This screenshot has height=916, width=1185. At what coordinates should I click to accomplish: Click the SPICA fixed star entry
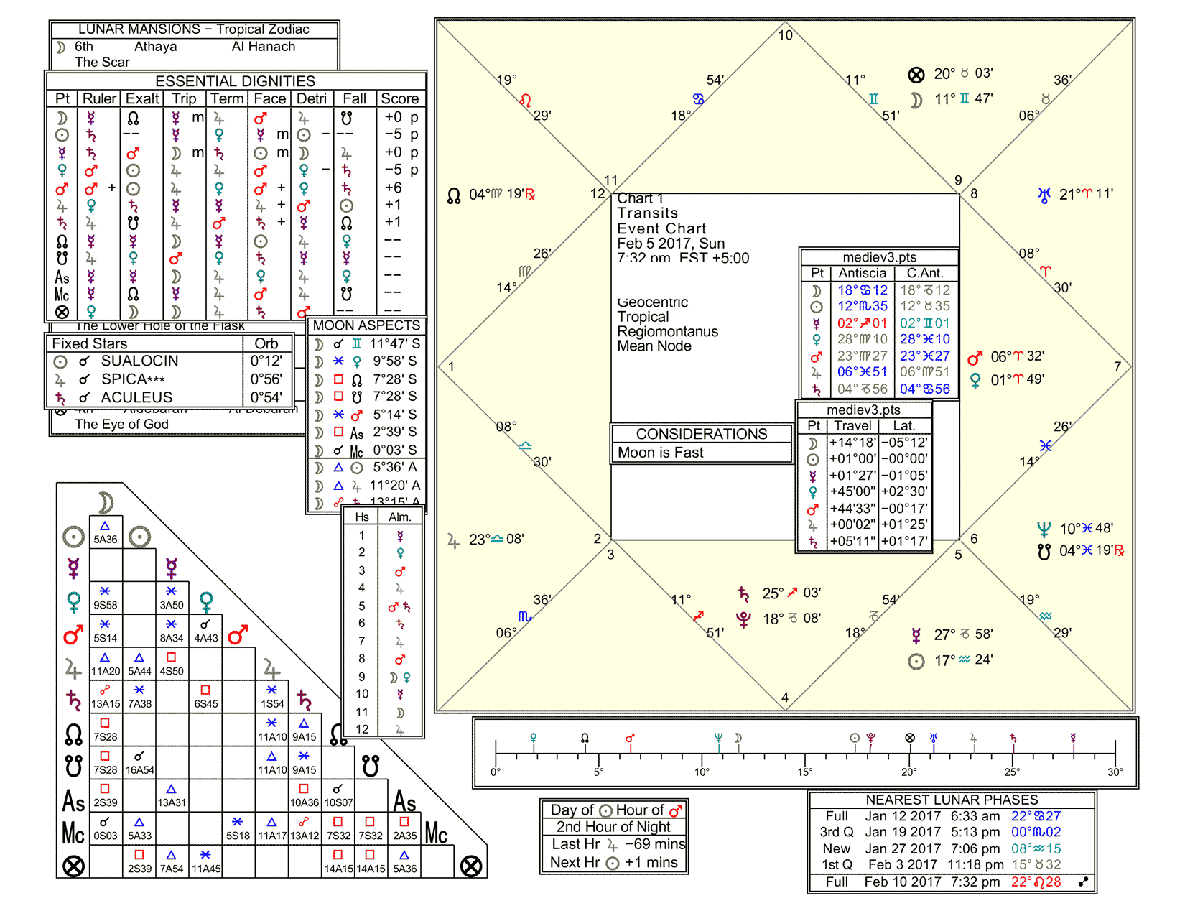(133, 379)
